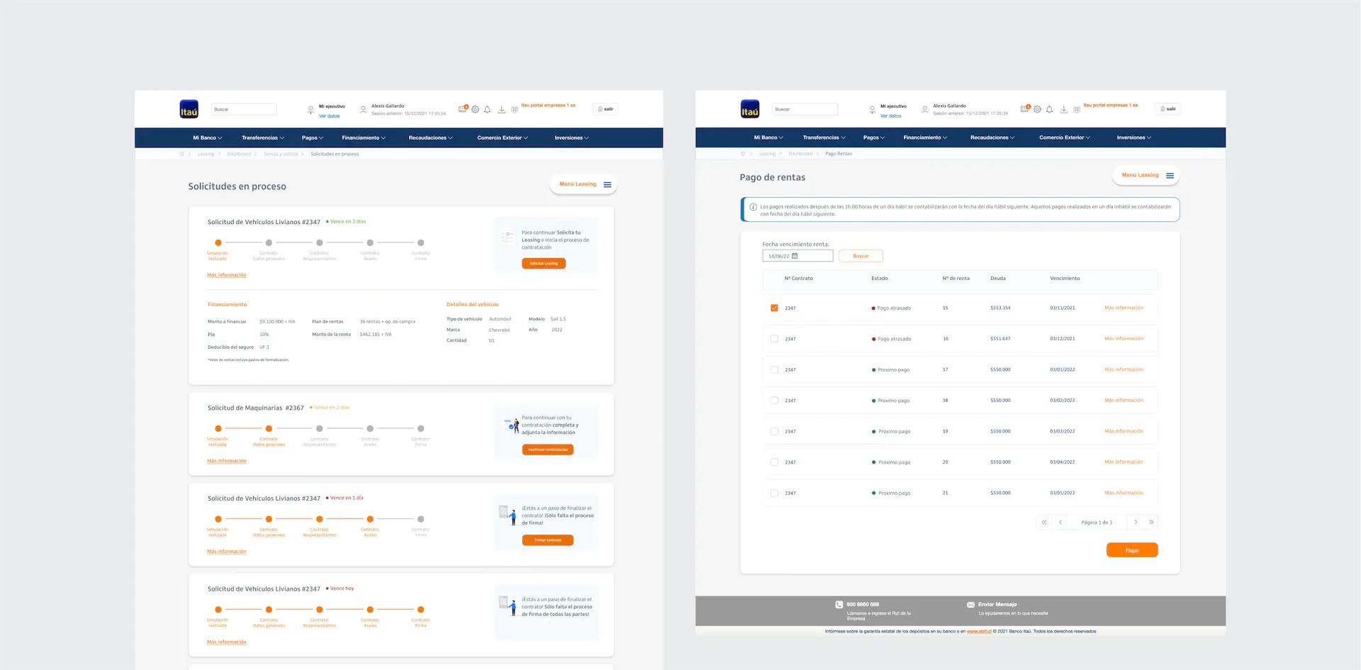Click the phone icon next to 600 6860 888
Screen dimensions: 1361x670
pyautogui.click(x=839, y=604)
